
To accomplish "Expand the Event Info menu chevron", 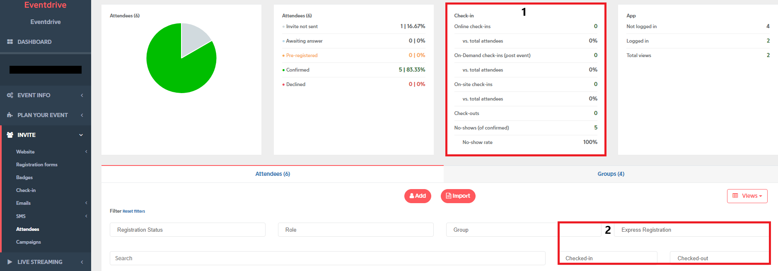I will [82, 95].
